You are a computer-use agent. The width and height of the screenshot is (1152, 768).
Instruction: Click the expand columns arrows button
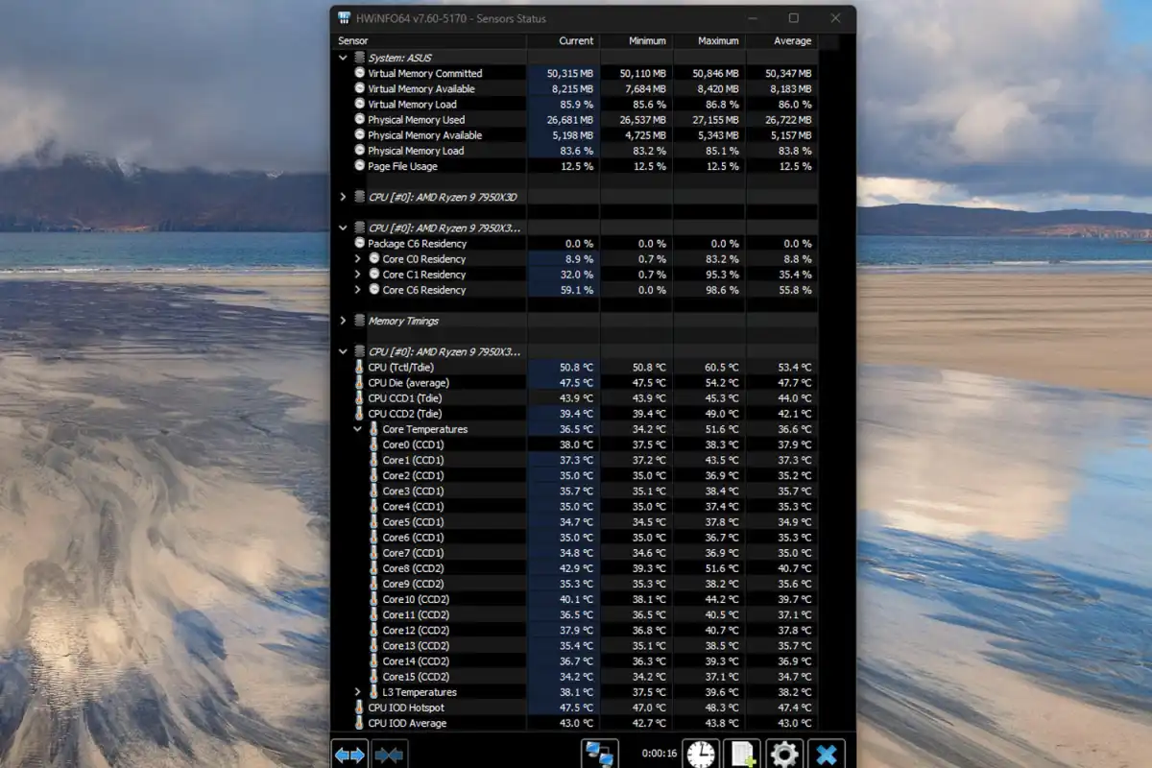[x=349, y=755]
